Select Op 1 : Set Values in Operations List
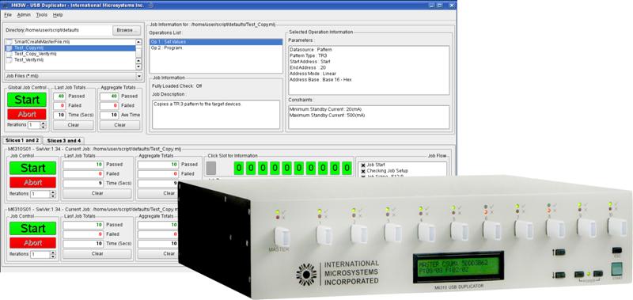The height and width of the screenshot is (300, 633). click(216, 42)
